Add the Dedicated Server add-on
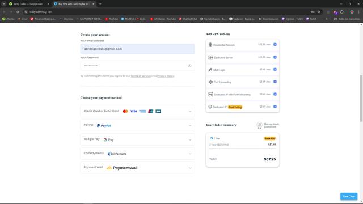363x204 pixels. pos(275,57)
